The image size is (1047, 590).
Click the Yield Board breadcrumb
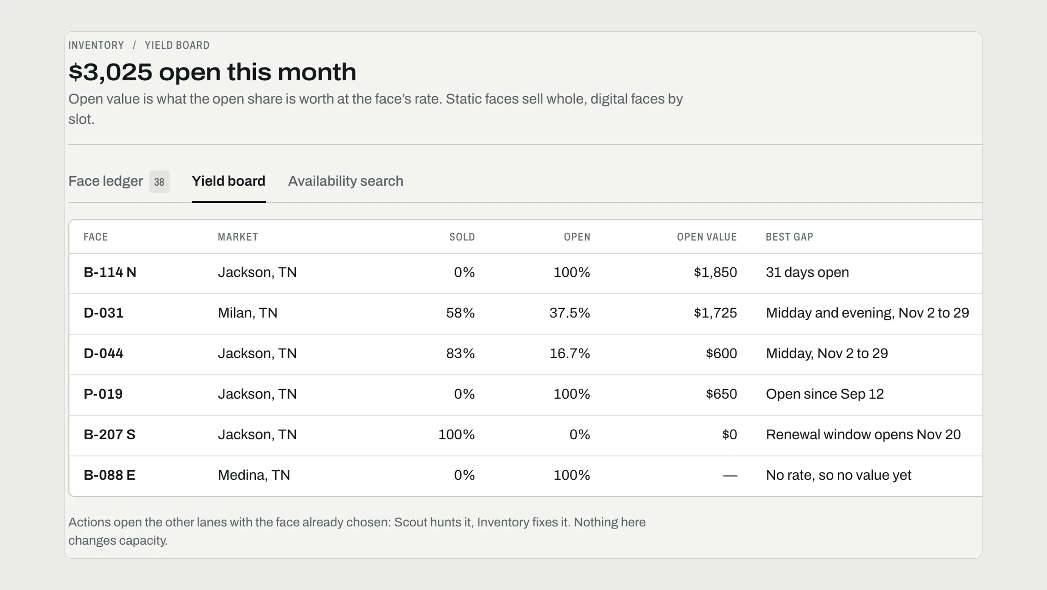(177, 45)
